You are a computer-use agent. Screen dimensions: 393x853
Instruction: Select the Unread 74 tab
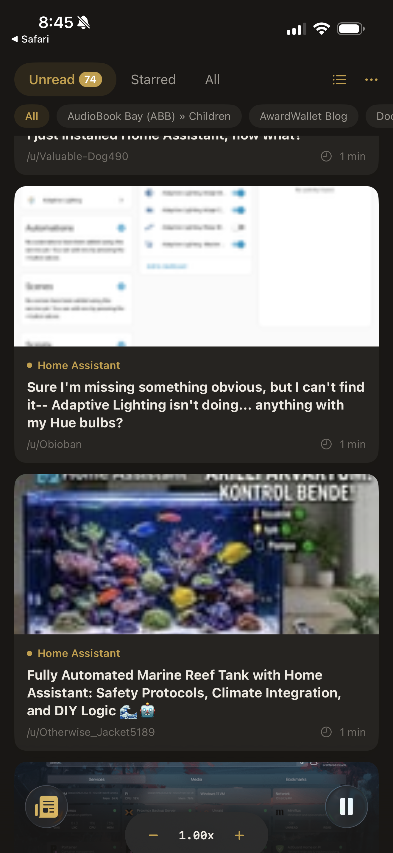click(x=65, y=79)
